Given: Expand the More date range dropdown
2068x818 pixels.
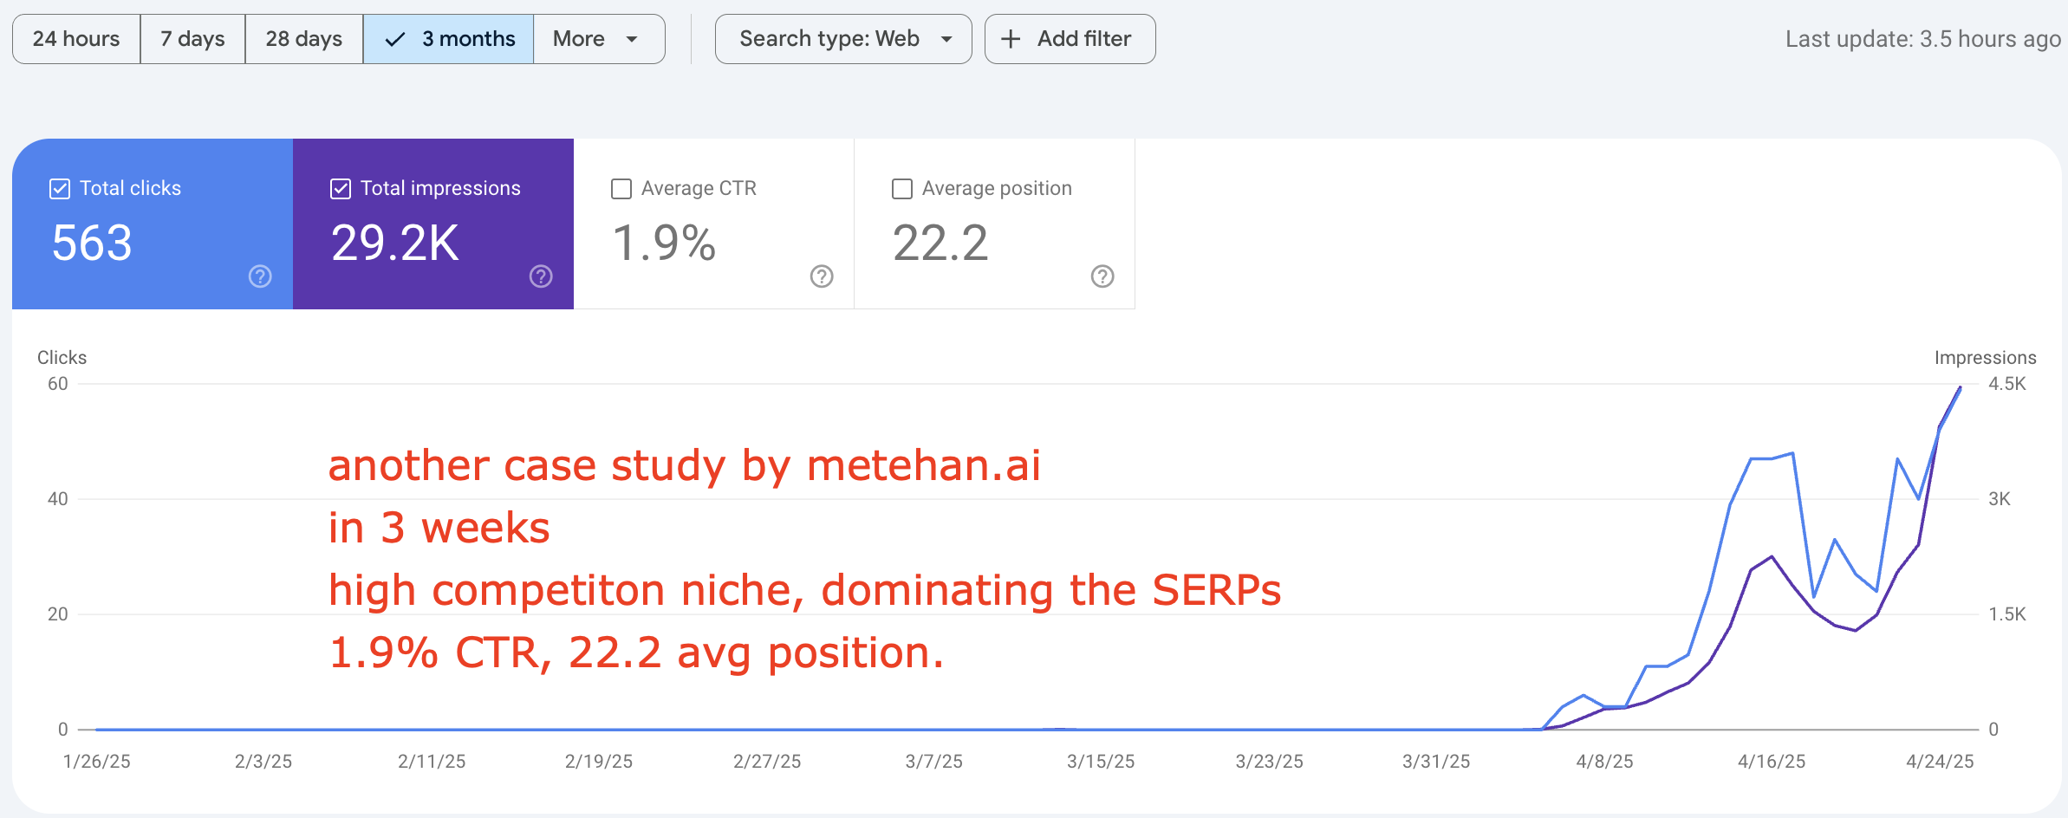Looking at the screenshot, I should point(599,39).
